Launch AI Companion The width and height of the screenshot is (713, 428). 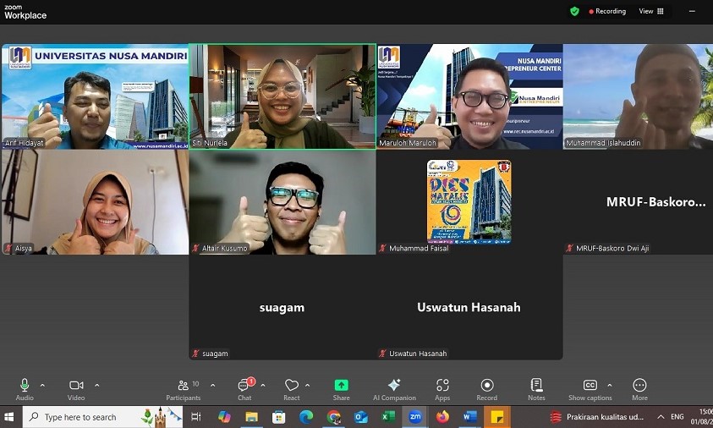pos(393,389)
